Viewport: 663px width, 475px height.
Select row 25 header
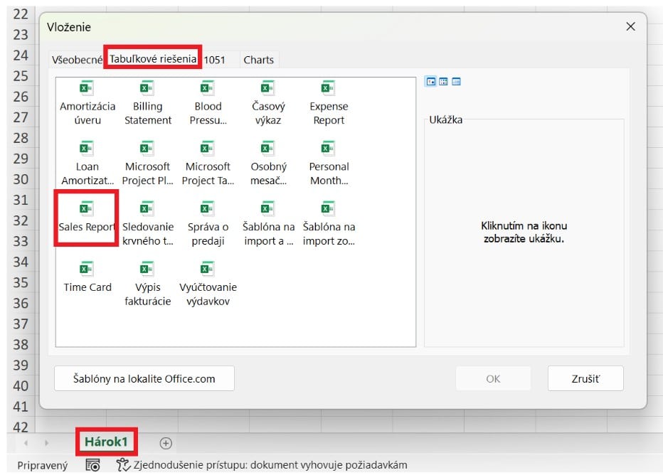click(x=21, y=76)
